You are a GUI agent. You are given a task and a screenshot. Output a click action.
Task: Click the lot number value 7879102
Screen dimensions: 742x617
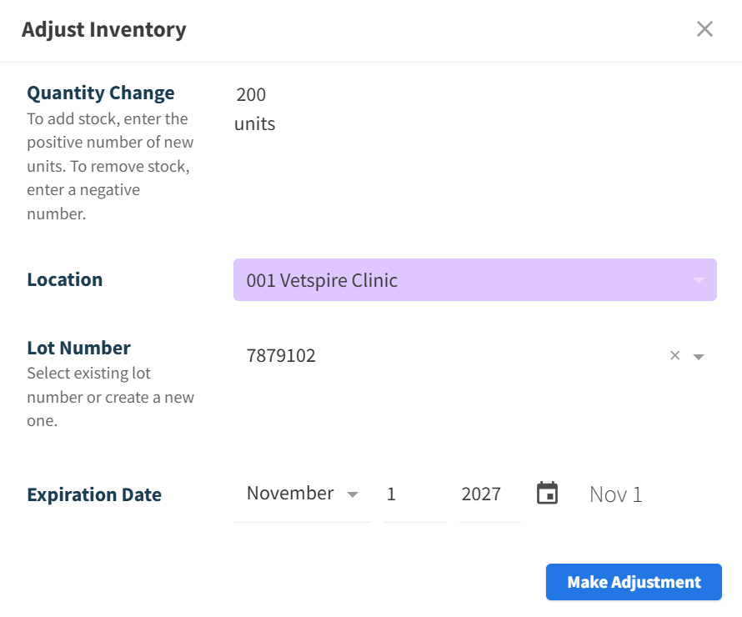[x=281, y=356]
